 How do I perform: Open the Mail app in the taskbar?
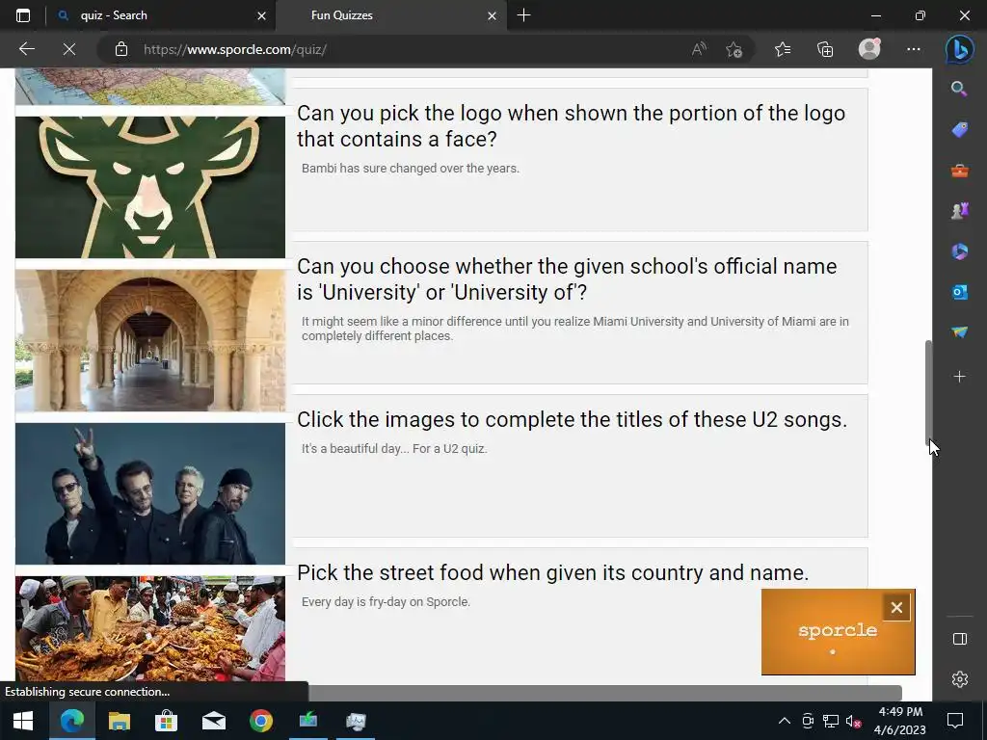coord(213,721)
